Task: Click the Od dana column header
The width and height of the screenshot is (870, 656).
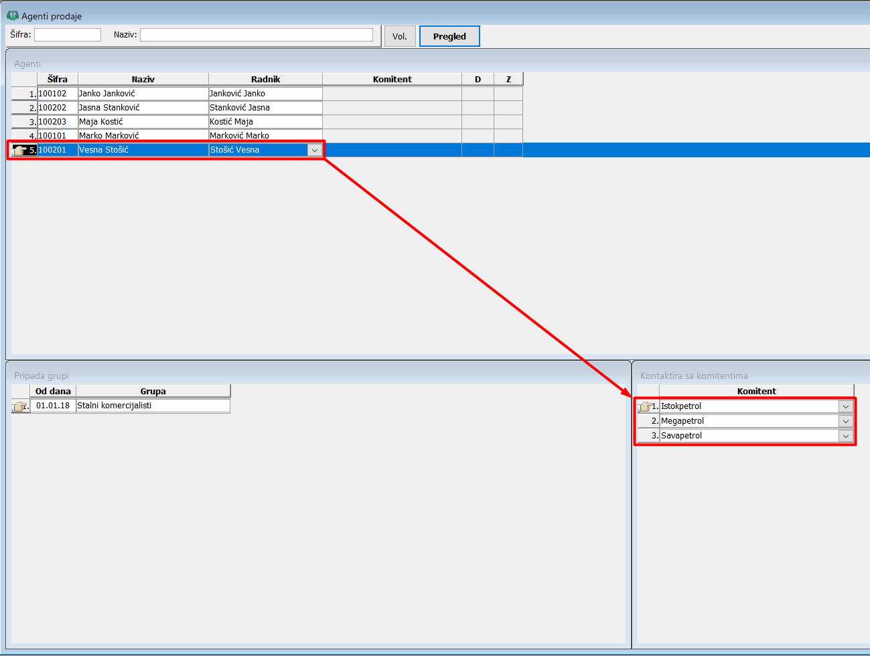Action: [x=54, y=391]
